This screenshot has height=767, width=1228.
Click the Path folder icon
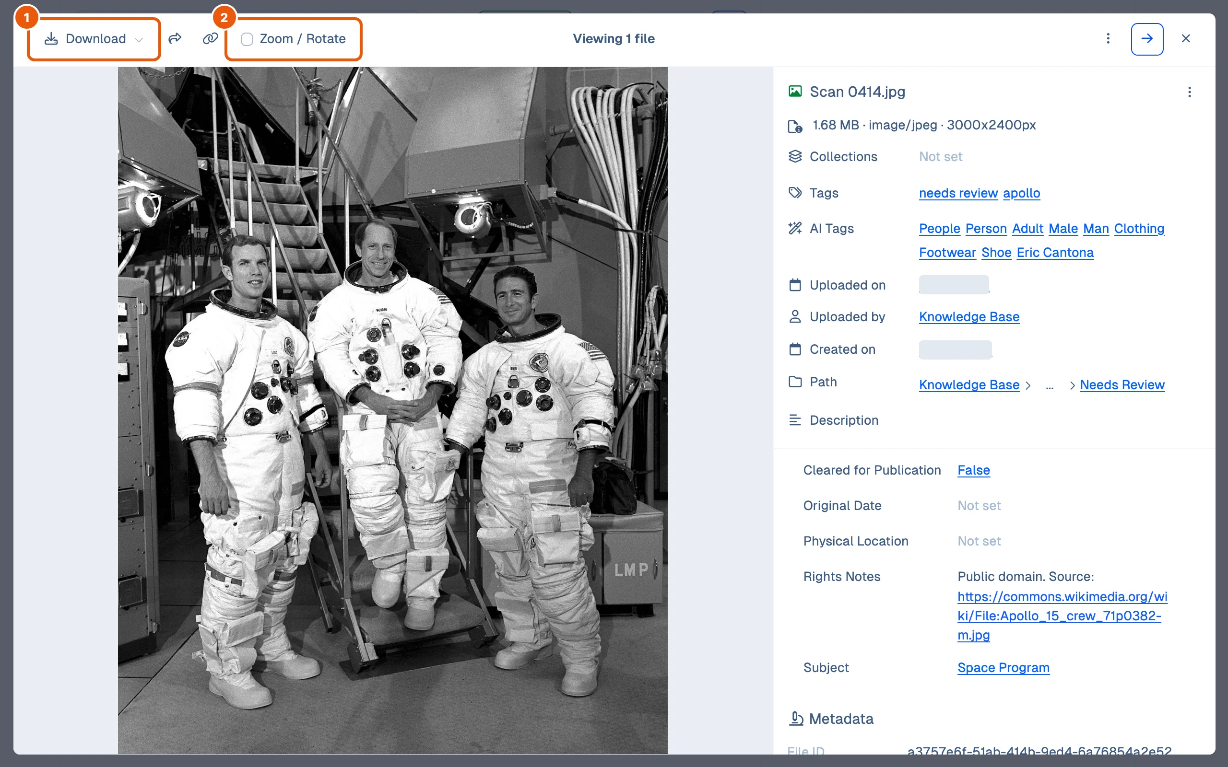(795, 382)
